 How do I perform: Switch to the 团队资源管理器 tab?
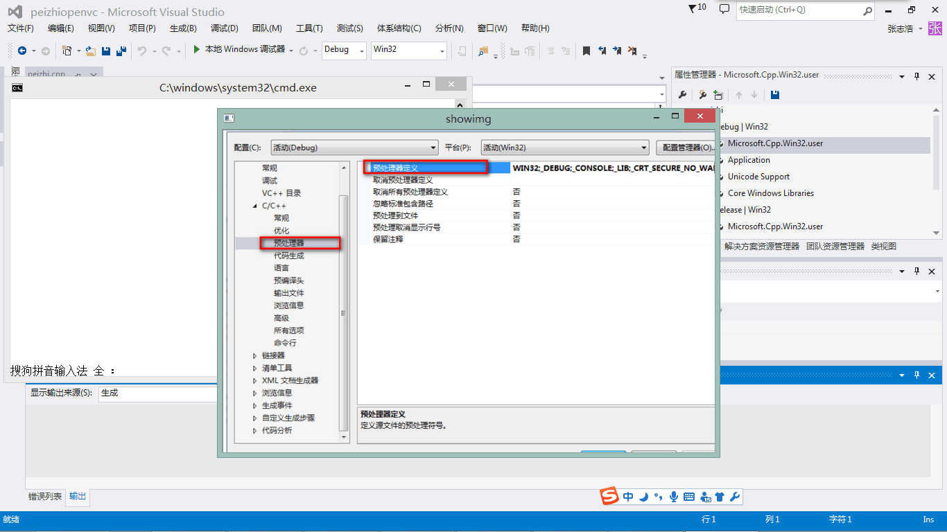[x=835, y=246]
